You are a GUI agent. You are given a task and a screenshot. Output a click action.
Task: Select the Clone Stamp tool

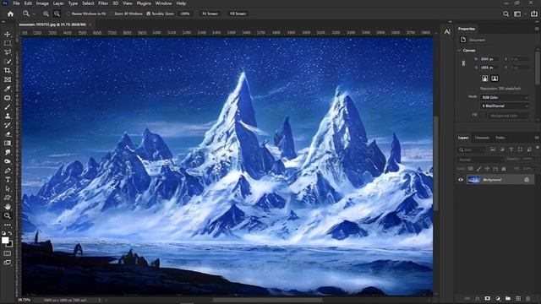click(8, 117)
